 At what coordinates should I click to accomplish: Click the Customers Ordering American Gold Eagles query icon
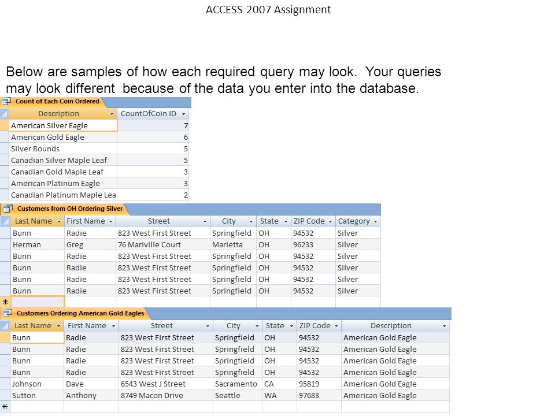pyautogui.click(x=8, y=313)
